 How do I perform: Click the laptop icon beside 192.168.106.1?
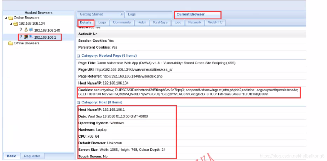(x=31, y=37)
